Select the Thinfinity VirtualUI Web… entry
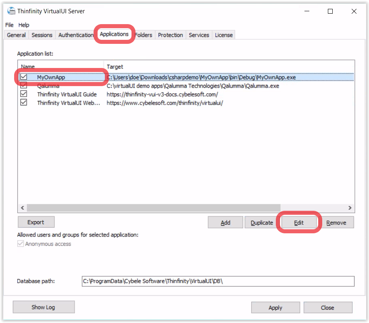The width and height of the screenshot is (369, 323). pos(69,103)
